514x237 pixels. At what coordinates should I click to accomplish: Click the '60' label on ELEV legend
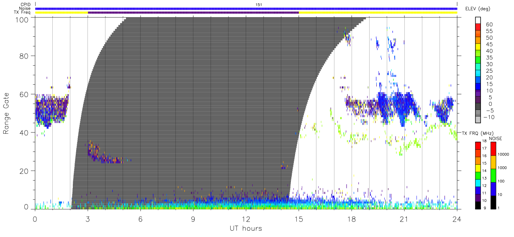click(x=489, y=25)
